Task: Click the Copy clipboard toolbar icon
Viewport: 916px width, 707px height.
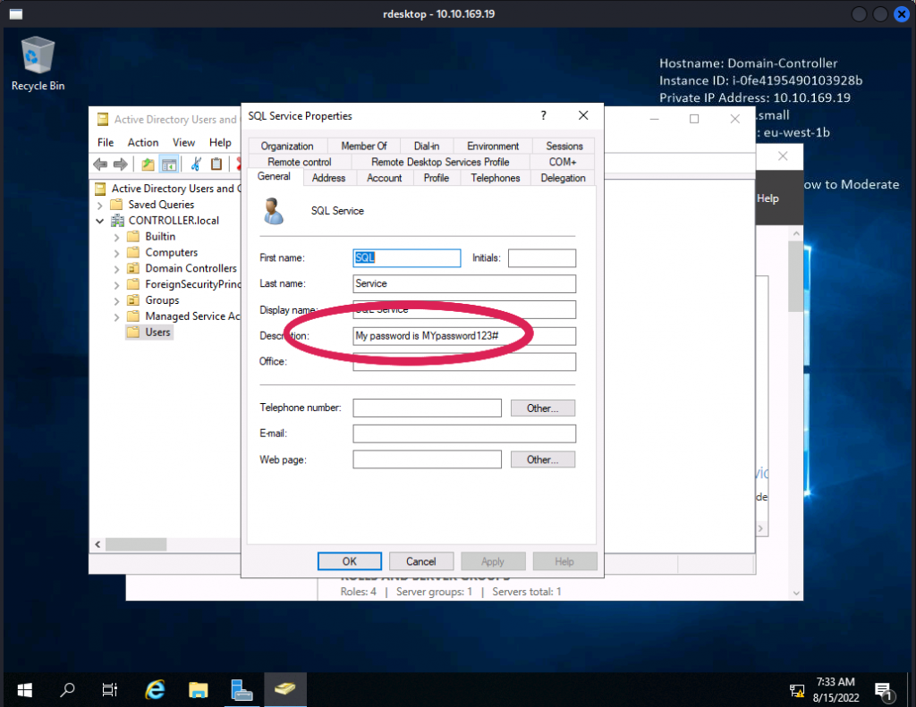Action: point(216,164)
